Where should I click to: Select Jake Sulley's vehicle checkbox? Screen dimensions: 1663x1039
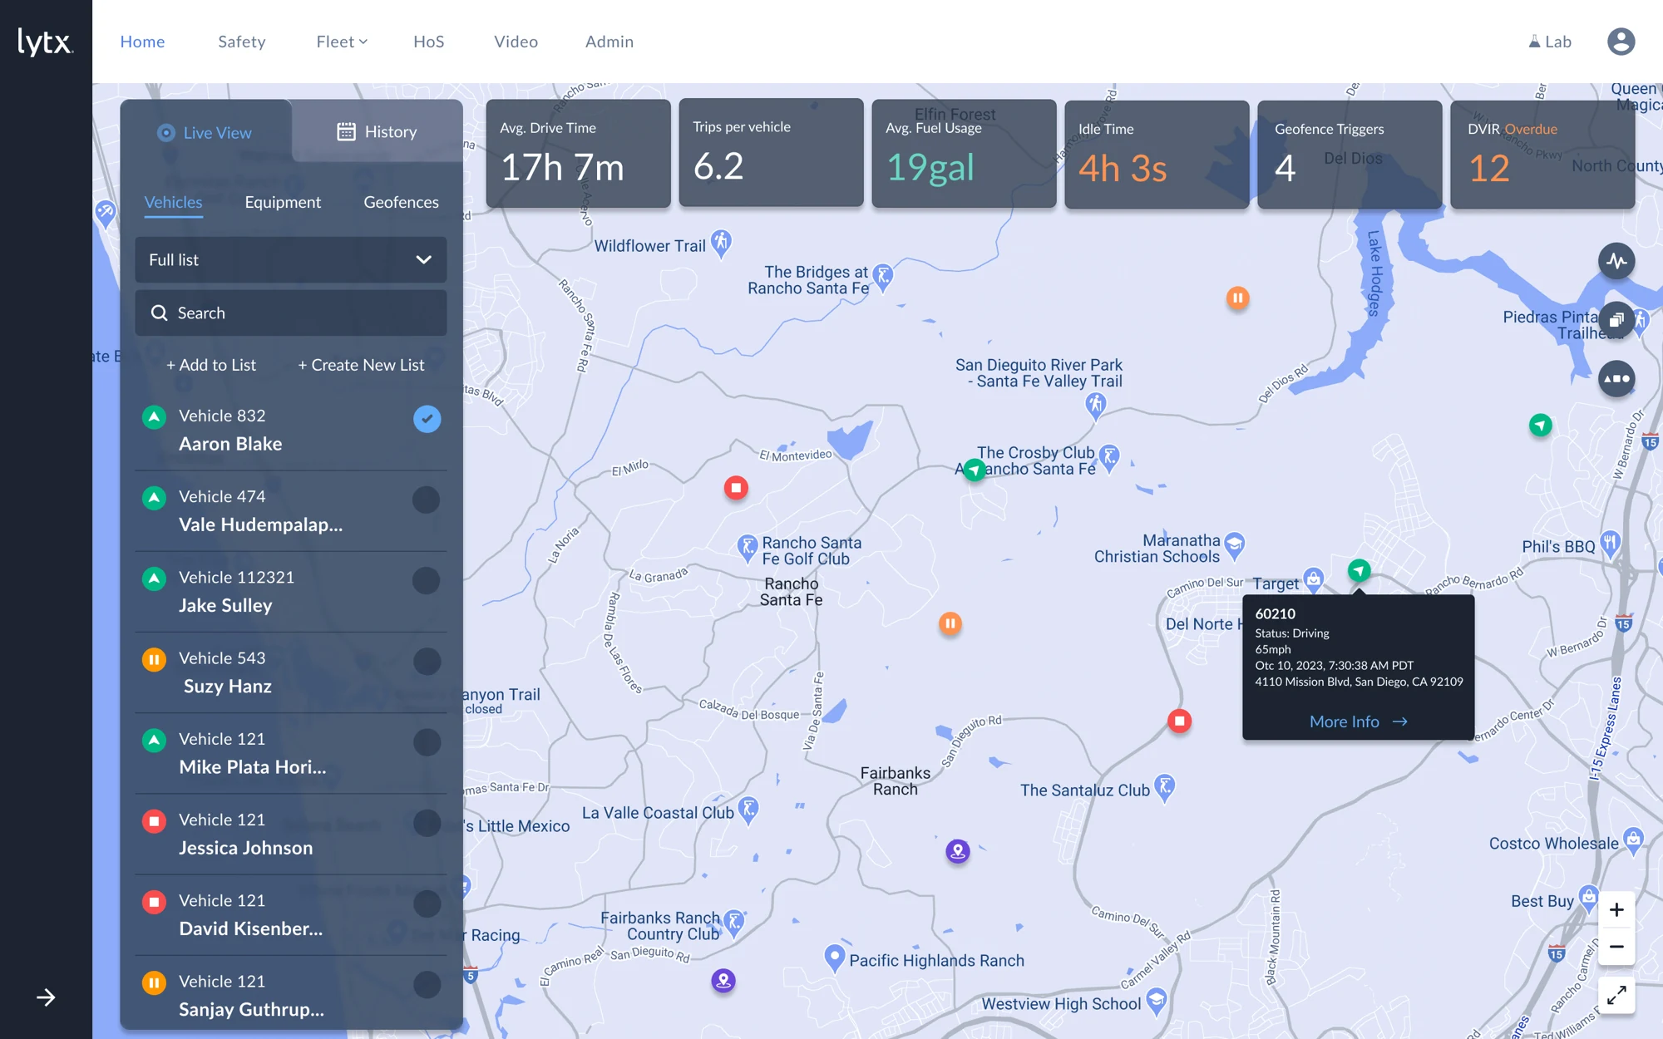[x=427, y=580]
